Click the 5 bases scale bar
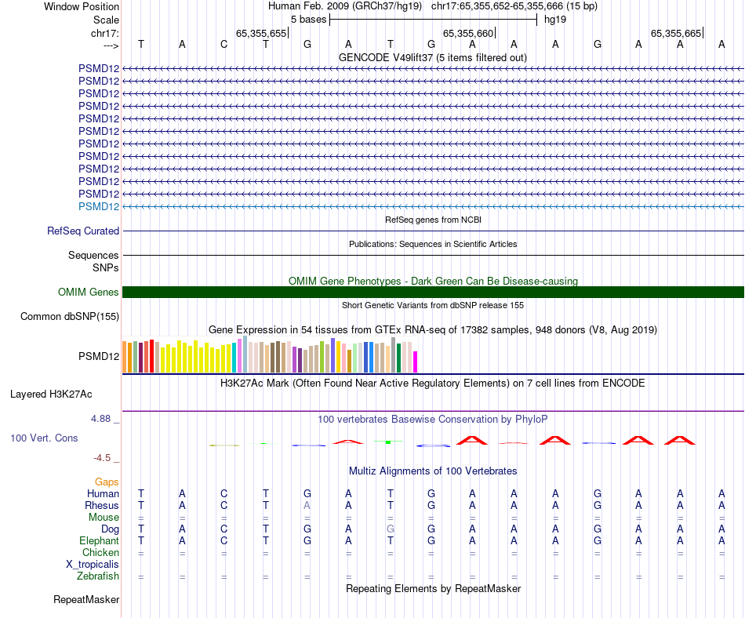 click(434, 20)
